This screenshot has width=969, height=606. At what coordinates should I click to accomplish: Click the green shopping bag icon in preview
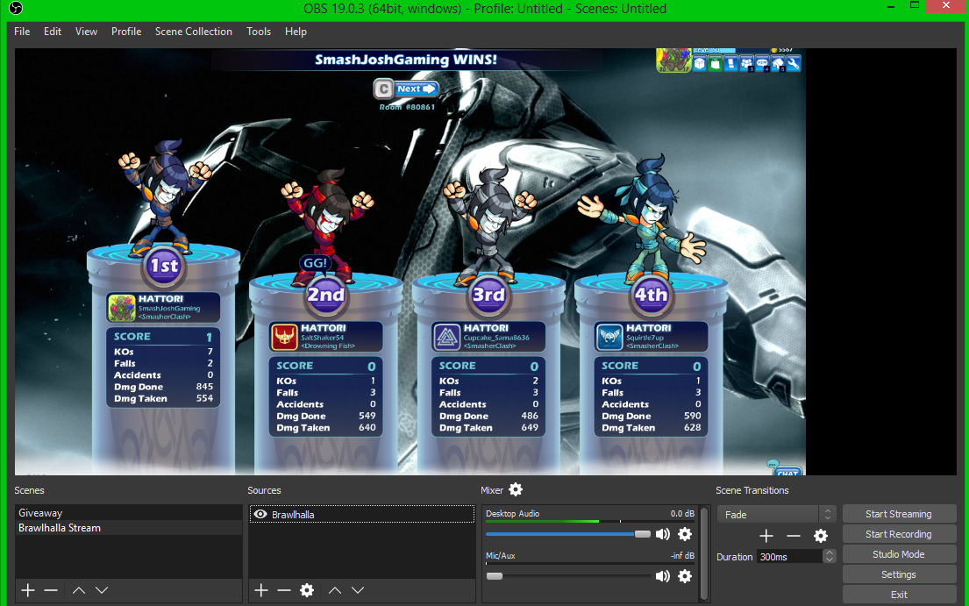(x=715, y=63)
